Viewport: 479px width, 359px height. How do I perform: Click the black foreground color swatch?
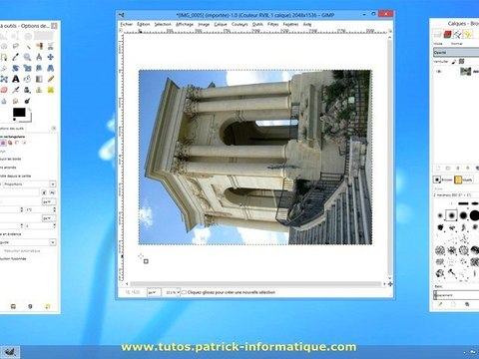point(19,112)
